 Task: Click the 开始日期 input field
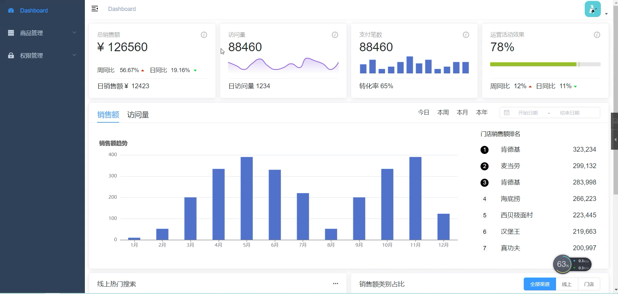pos(528,113)
